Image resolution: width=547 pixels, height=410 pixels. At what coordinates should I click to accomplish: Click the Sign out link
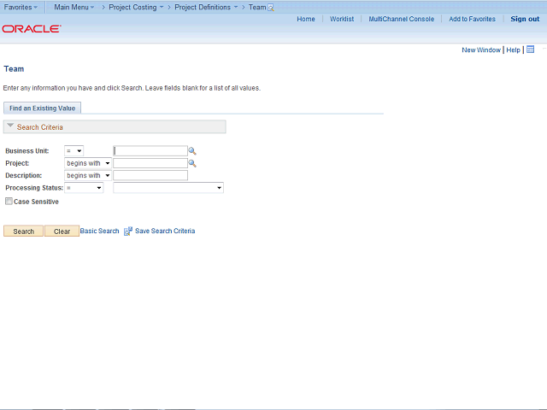tap(525, 19)
